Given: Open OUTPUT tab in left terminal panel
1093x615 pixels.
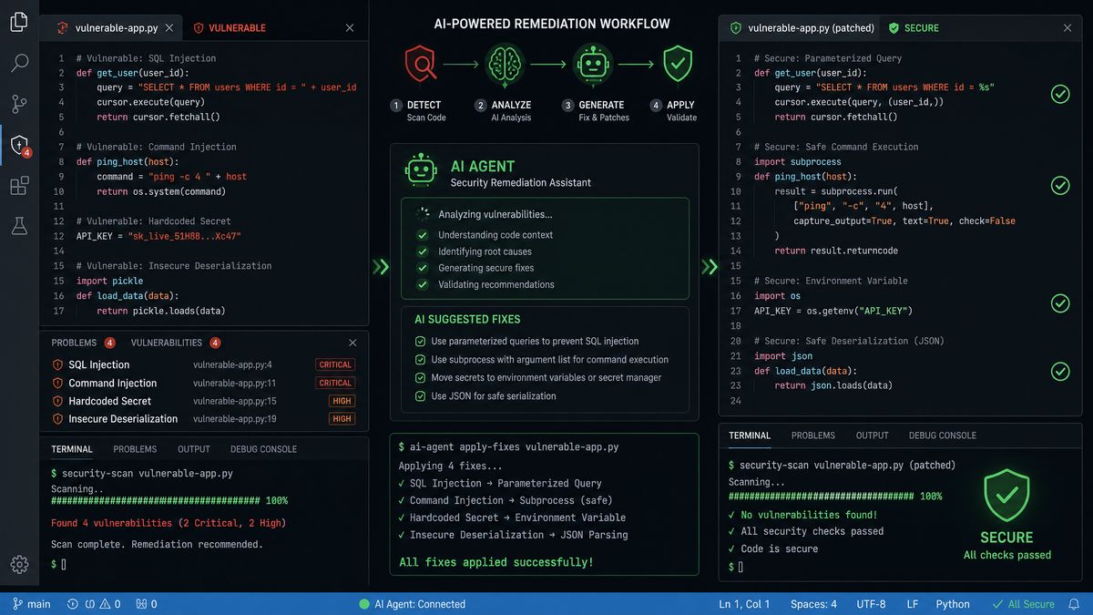Looking at the screenshot, I should (x=193, y=449).
